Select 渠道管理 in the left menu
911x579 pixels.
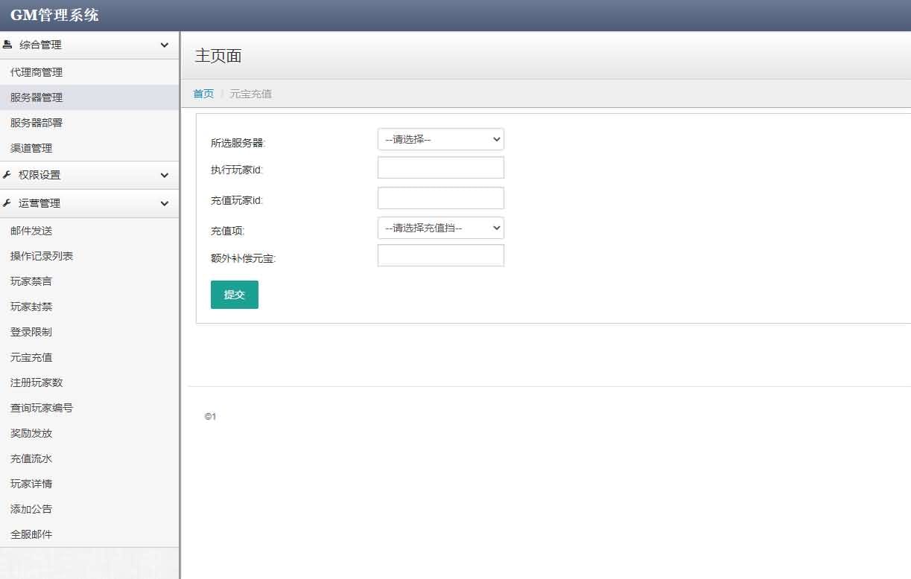point(31,147)
